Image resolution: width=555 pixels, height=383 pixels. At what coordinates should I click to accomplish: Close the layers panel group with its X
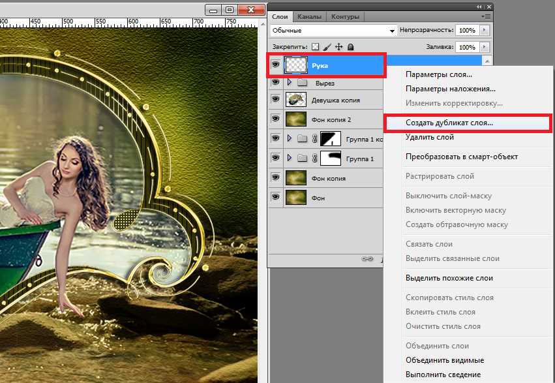pos(489,7)
